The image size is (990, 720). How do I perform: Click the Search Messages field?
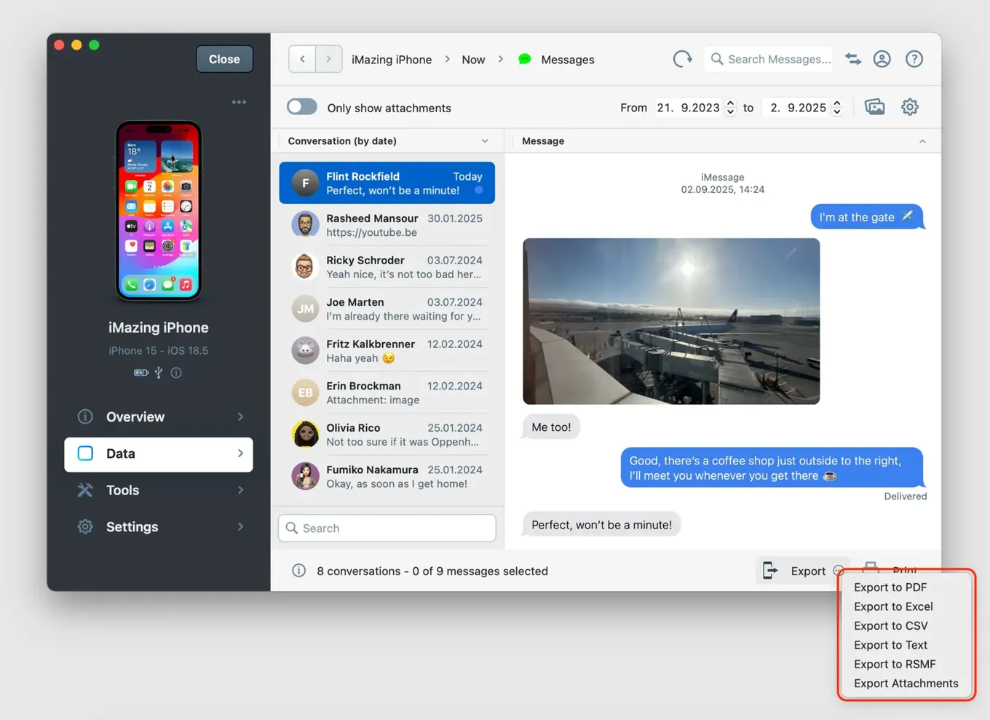click(770, 59)
